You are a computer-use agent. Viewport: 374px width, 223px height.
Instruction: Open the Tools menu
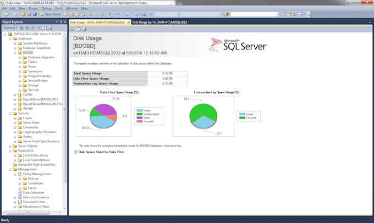[x=59, y=9]
